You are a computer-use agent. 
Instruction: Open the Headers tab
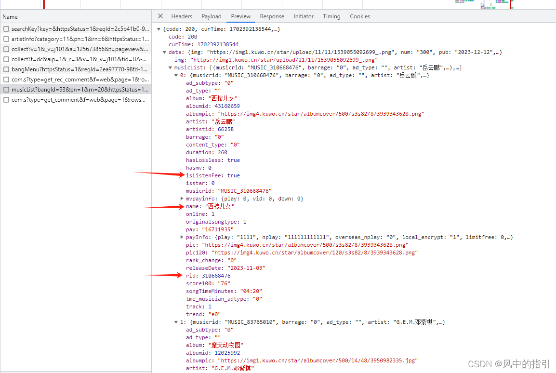[x=182, y=16]
